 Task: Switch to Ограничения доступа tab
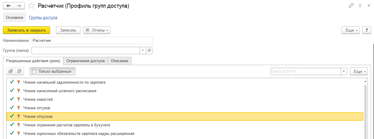tap(85, 61)
